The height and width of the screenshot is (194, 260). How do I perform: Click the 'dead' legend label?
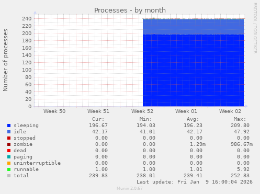click(x=20, y=151)
